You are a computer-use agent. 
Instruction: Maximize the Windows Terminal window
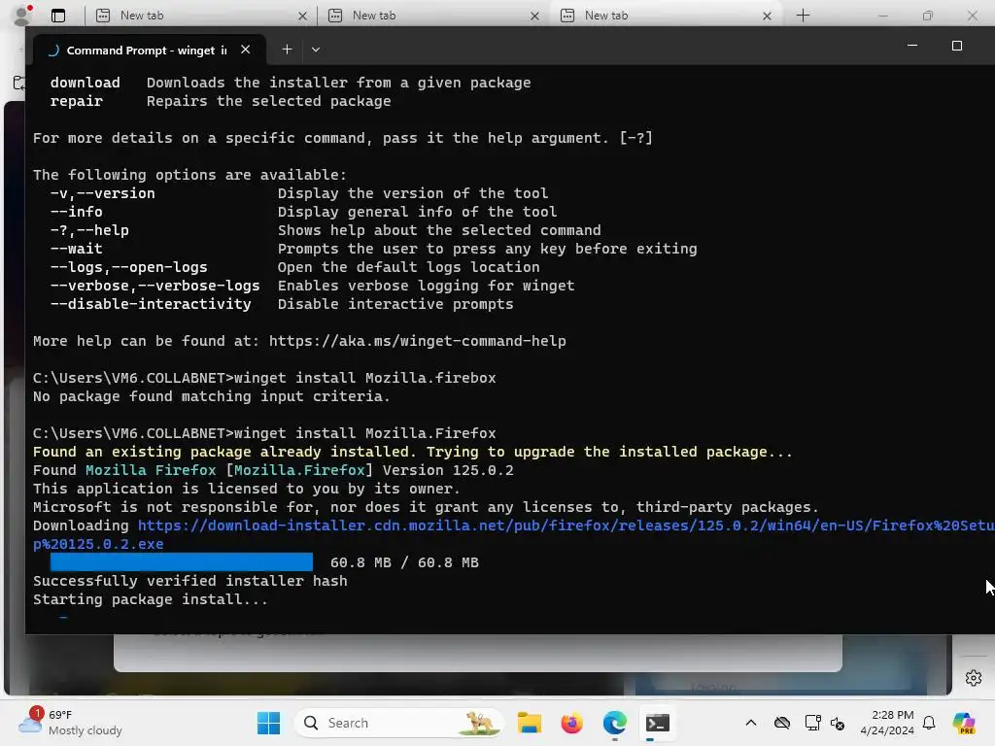tap(957, 46)
